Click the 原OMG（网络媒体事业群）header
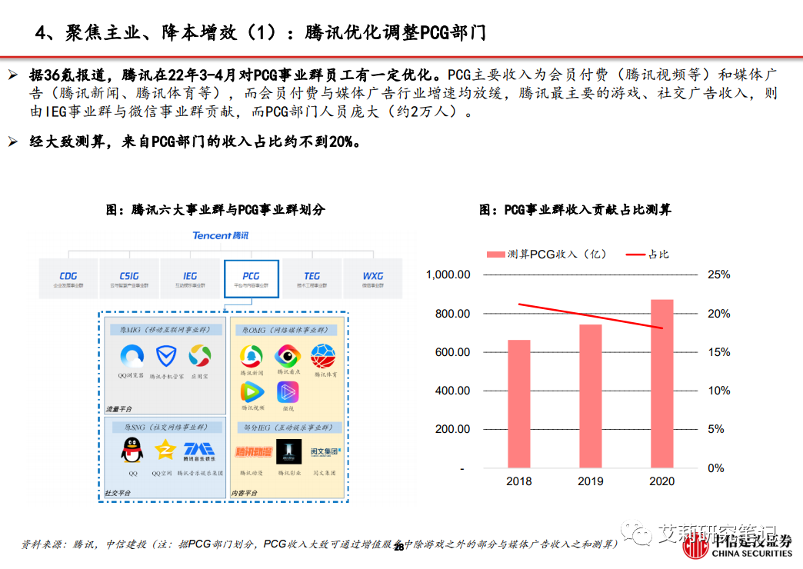This screenshot has height=569, width=803. click(285, 330)
